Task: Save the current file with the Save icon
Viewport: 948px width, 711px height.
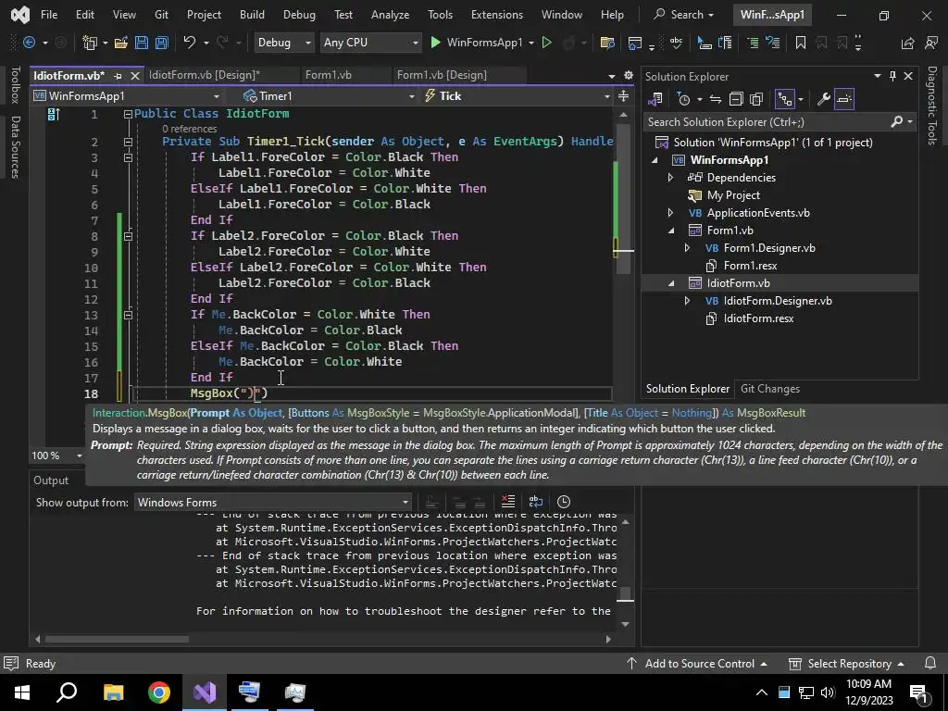Action: (142, 43)
